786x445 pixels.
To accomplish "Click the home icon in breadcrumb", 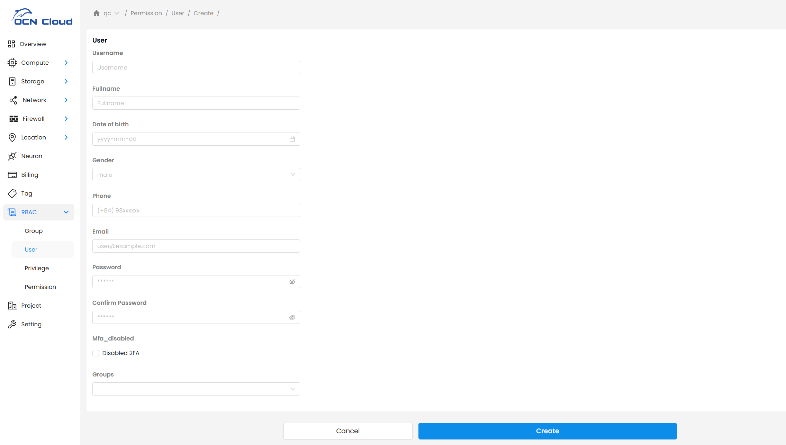I will [x=97, y=13].
